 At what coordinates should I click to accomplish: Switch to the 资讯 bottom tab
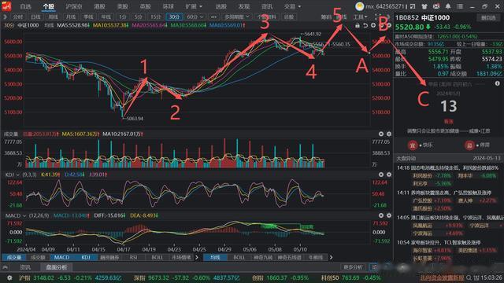pyautogui.click(x=25, y=267)
